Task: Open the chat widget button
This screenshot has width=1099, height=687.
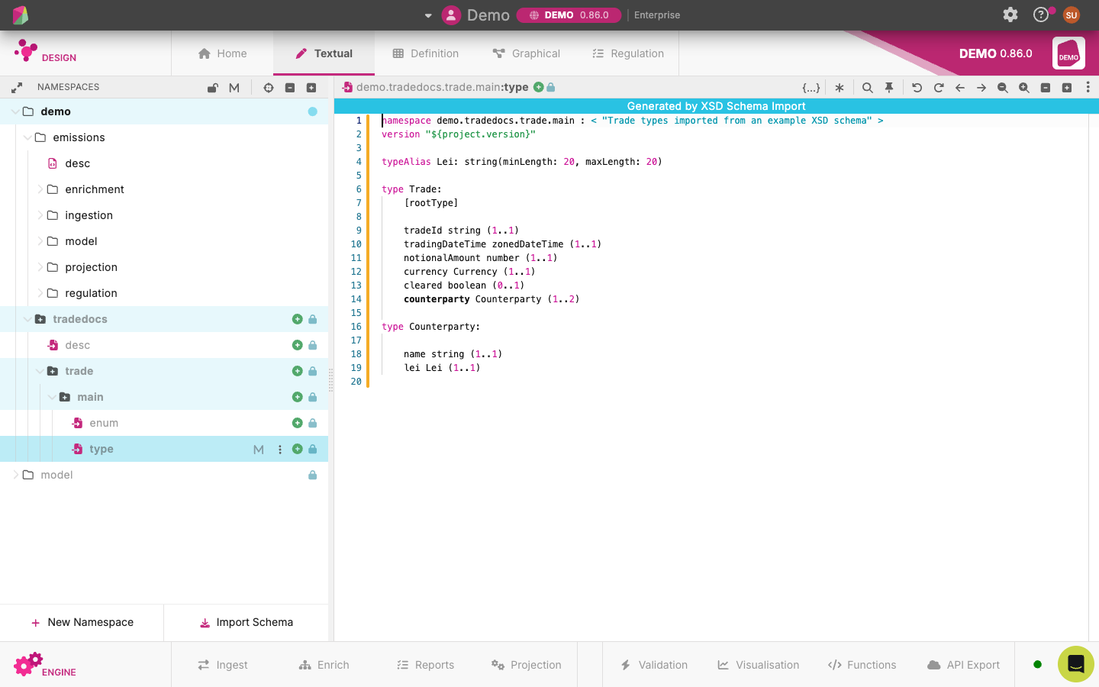Action: click(x=1076, y=664)
